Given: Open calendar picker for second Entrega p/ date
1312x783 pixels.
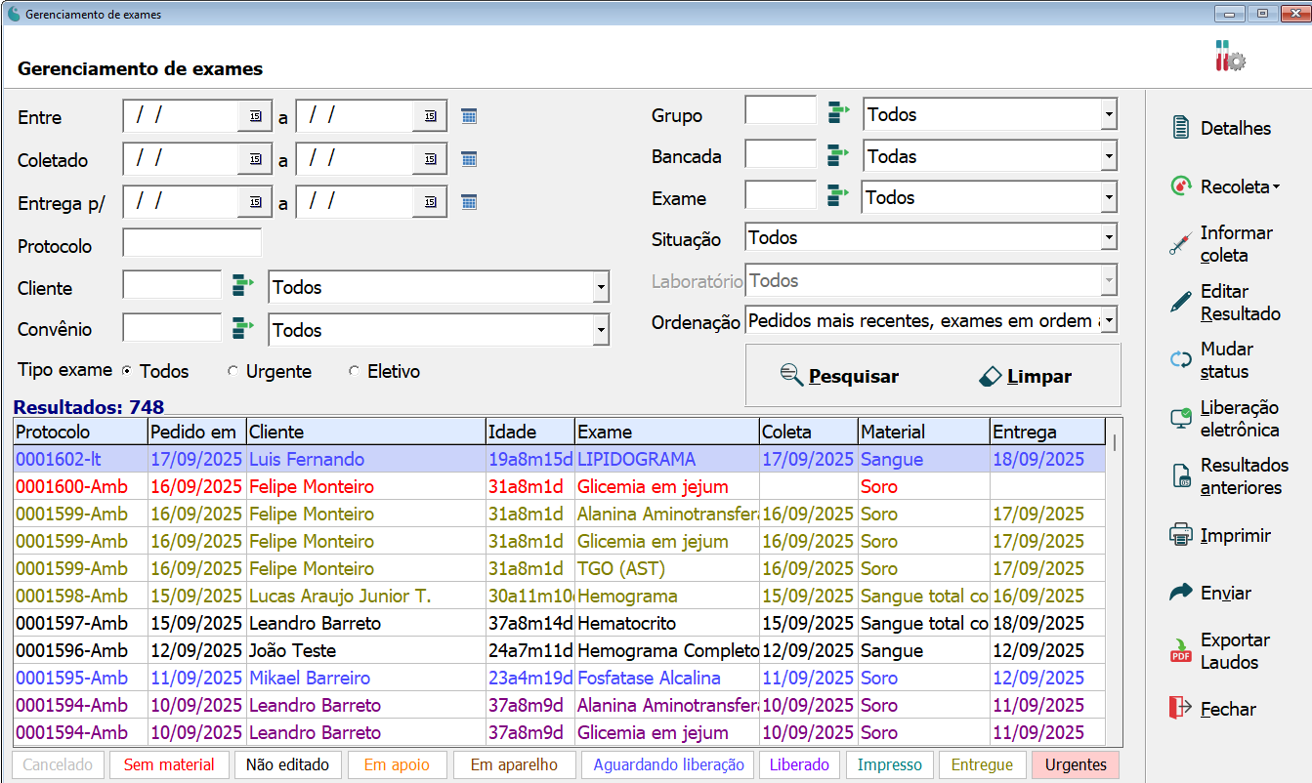Looking at the screenshot, I should pos(430,202).
